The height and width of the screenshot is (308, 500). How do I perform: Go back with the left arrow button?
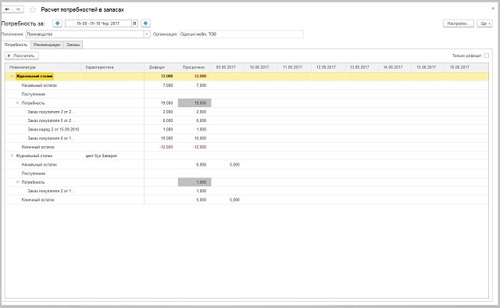coord(7,9)
